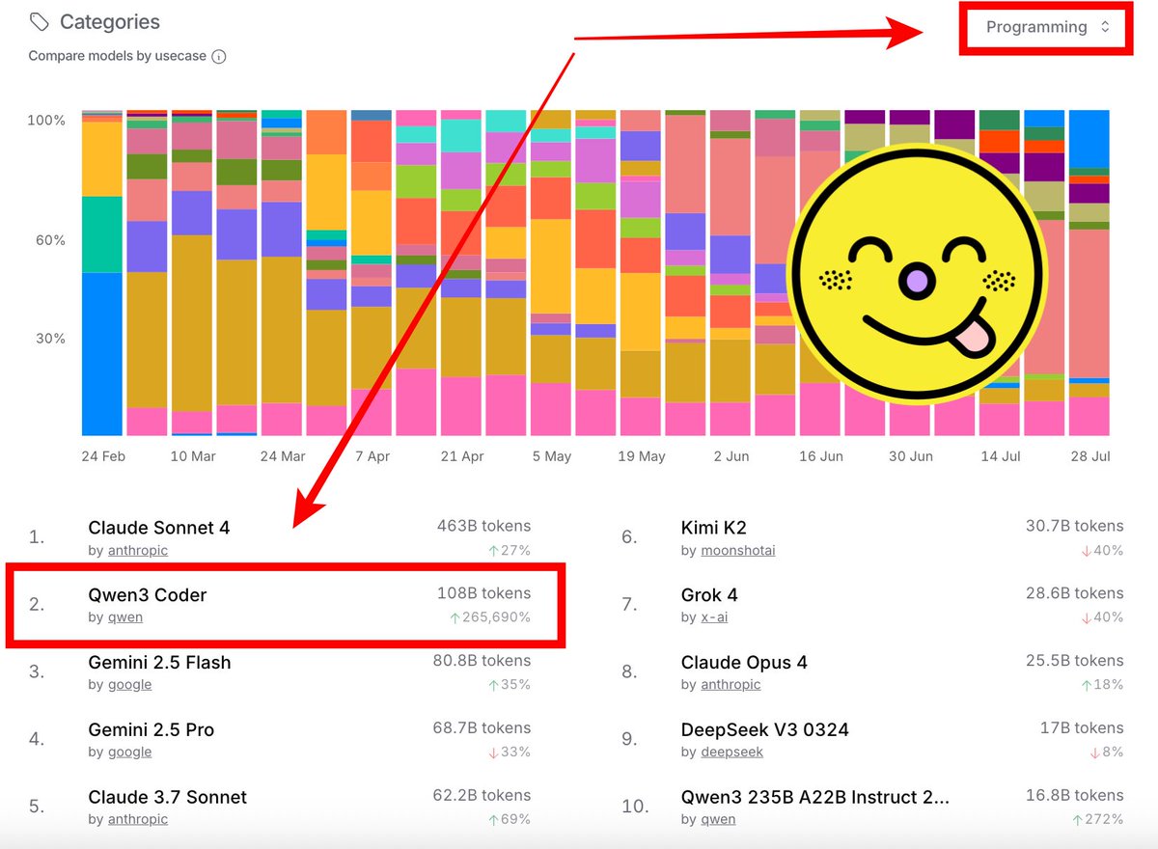
Task: Click the '30%' y-axis label
Action: (x=49, y=339)
